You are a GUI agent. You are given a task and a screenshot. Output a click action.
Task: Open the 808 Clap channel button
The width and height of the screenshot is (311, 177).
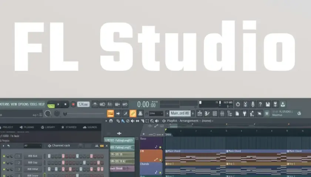33,163
